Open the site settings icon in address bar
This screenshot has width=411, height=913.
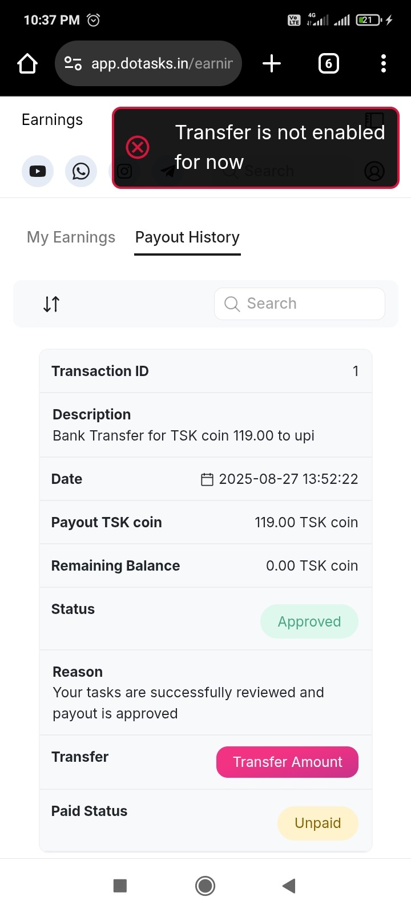pyautogui.click(x=73, y=63)
